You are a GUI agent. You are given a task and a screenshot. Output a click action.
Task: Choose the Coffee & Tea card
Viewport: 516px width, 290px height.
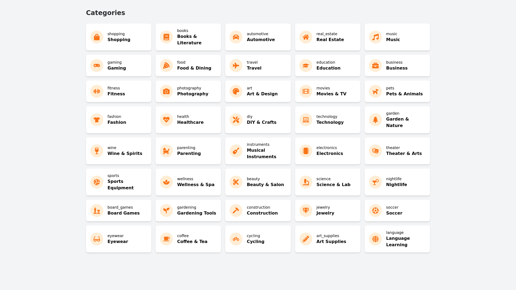click(x=188, y=239)
